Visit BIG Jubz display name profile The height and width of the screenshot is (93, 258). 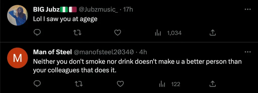click(x=55, y=10)
